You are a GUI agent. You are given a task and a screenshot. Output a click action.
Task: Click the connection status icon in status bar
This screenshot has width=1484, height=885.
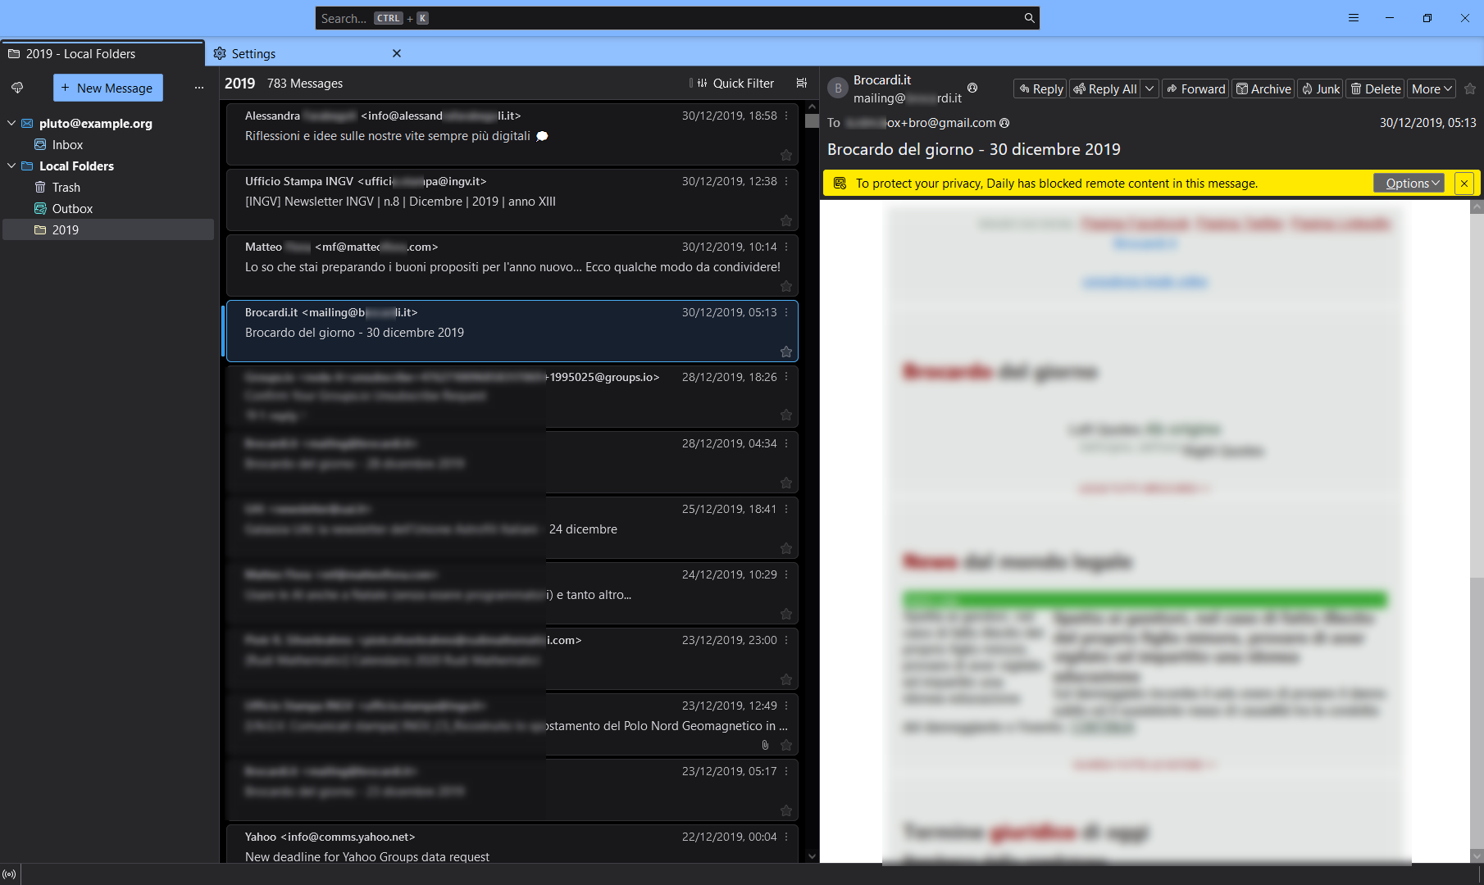point(9,874)
